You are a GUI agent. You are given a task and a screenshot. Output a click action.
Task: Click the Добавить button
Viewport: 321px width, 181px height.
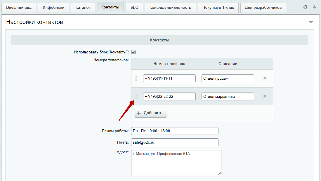pos(150,113)
